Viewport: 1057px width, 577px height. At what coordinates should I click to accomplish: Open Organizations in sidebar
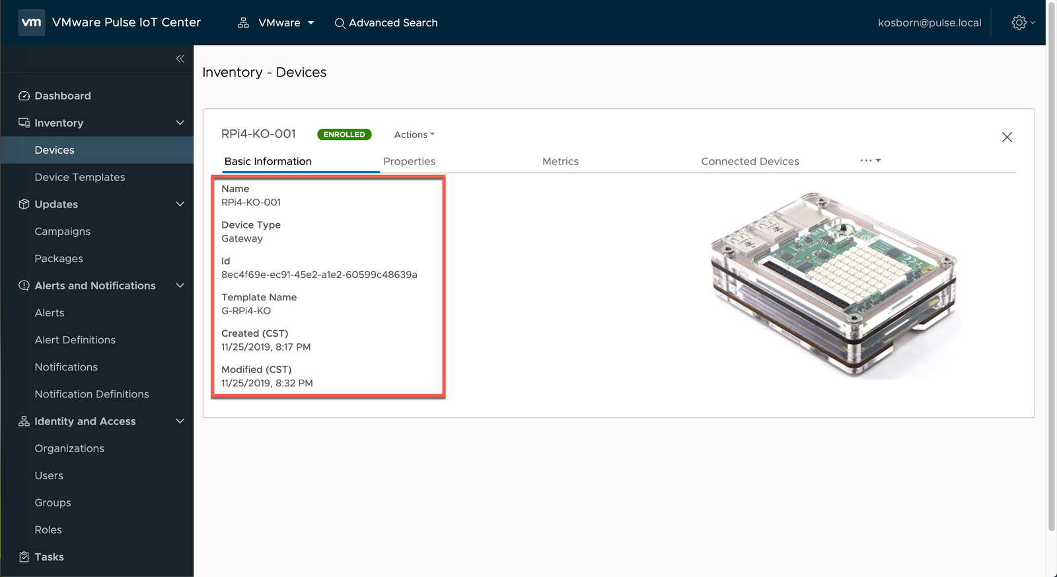point(69,448)
